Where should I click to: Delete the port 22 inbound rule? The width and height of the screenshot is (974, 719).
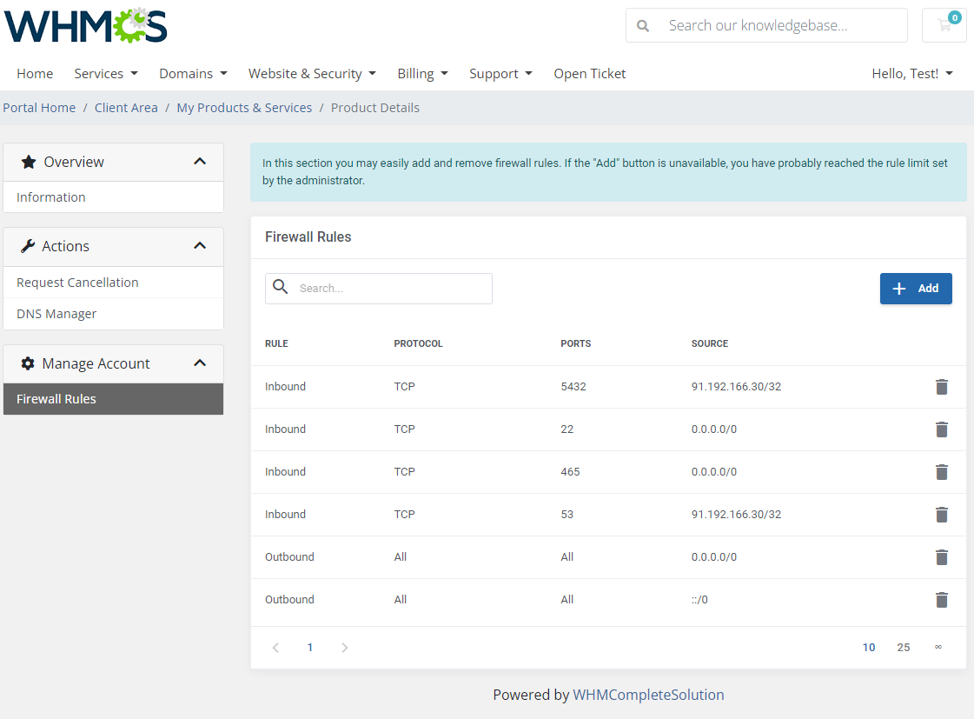tap(941, 429)
